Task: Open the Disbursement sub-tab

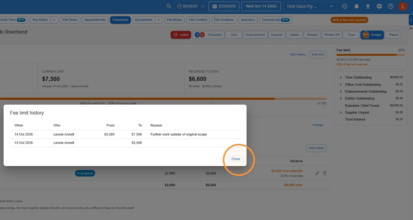Action: click(x=255, y=35)
